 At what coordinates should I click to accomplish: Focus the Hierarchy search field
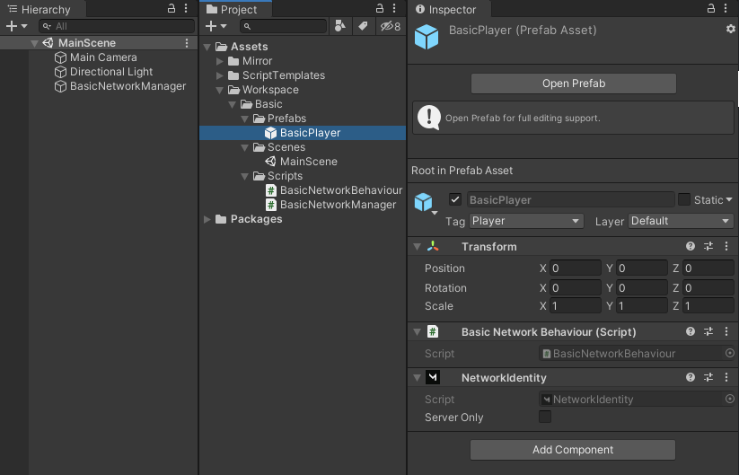click(x=117, y=26)
